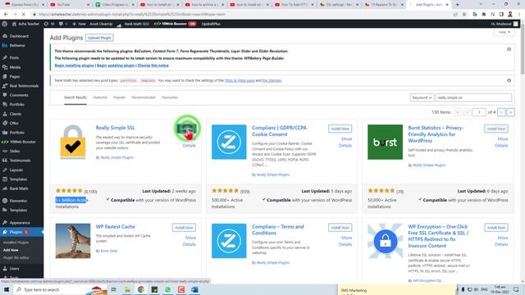Open Installed Plugins submenu item

[16, 243]
